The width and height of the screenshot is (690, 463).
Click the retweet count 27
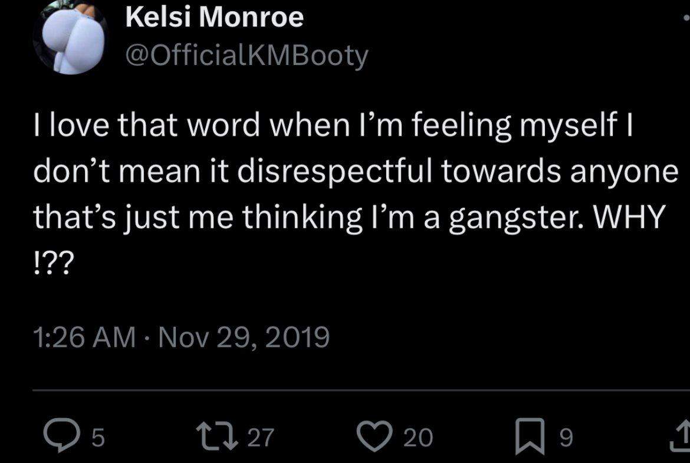coord(261,437)
